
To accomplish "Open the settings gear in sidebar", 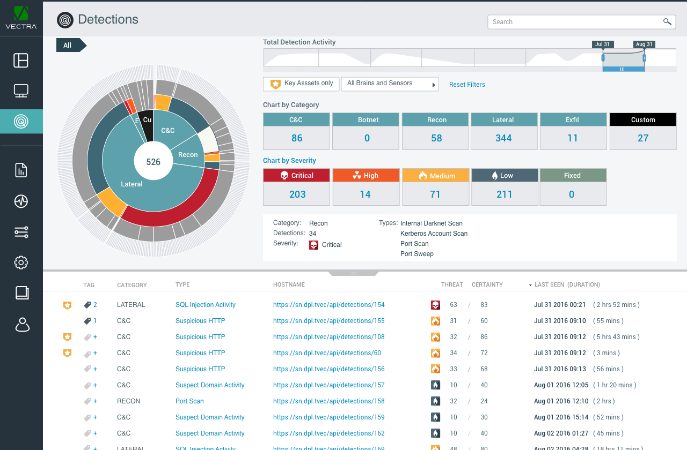I will [21, 262].
